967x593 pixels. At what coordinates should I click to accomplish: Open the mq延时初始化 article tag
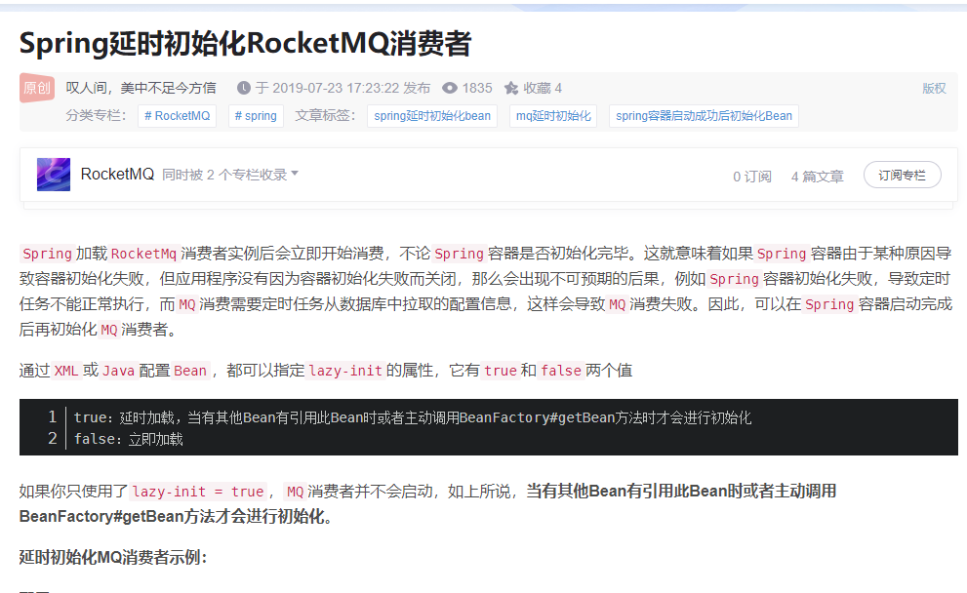point(553,116)
